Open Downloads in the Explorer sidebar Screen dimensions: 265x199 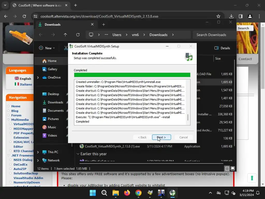point(55,102)
